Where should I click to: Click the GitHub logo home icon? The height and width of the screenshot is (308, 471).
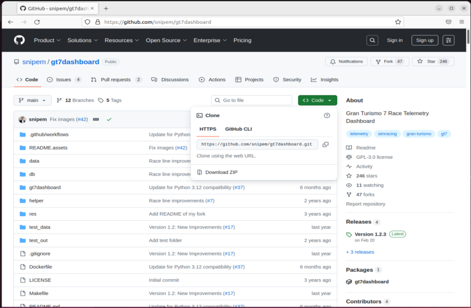coord(19,40)
